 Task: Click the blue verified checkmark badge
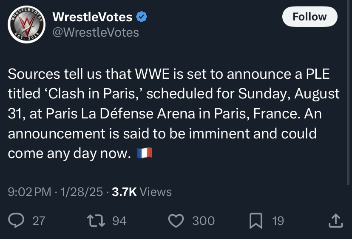(x=142, y=17)
